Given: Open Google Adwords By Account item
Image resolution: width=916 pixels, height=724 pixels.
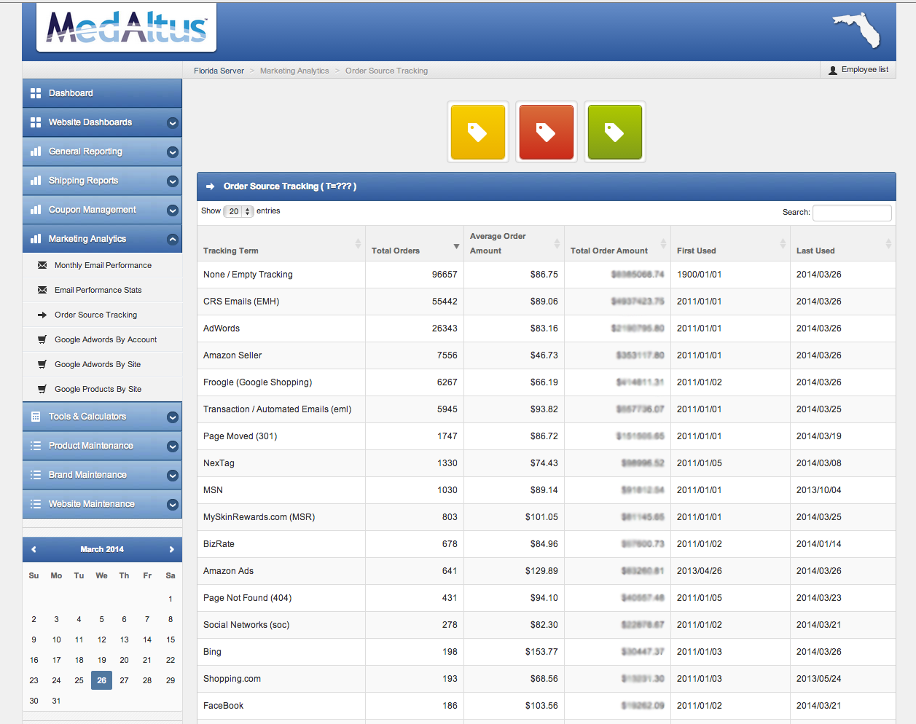Looking at the screenshot, I should pyautogui.click(x=106, y=339).
